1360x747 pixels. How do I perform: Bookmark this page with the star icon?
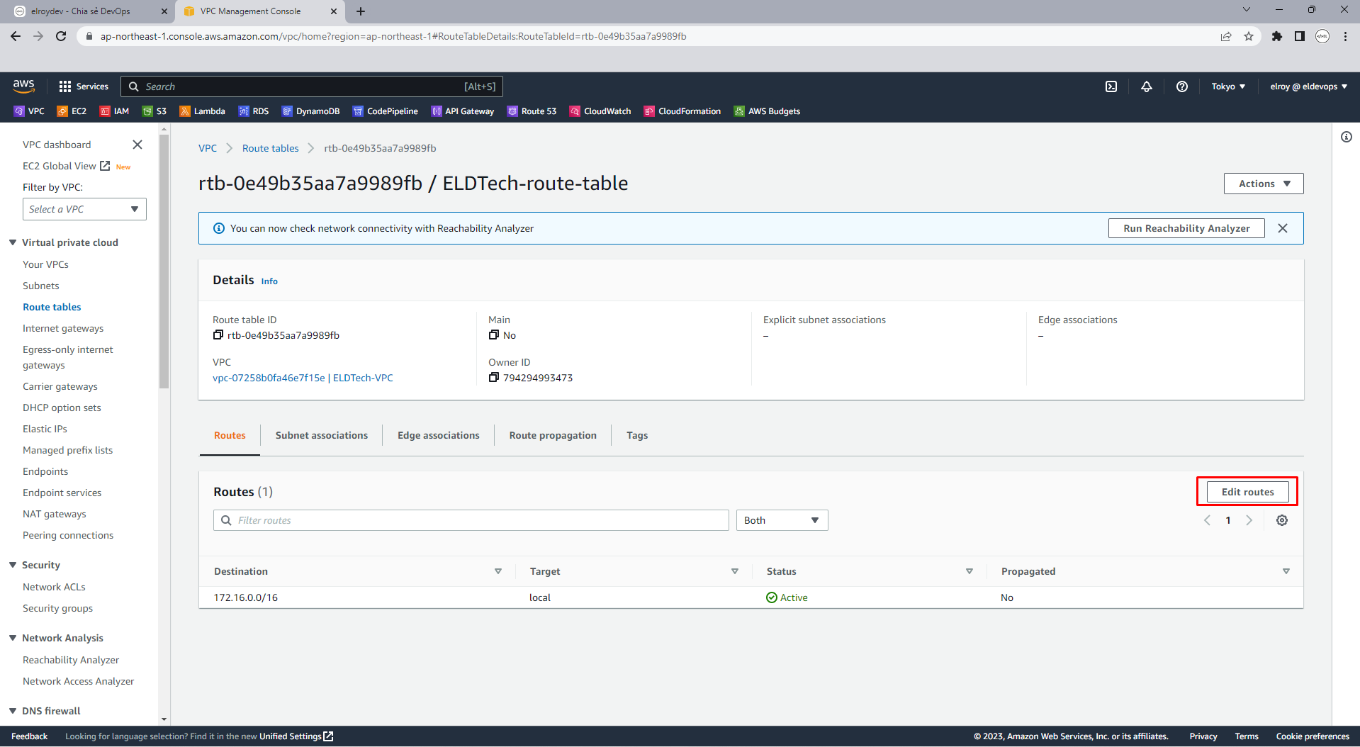[1249, 36]
